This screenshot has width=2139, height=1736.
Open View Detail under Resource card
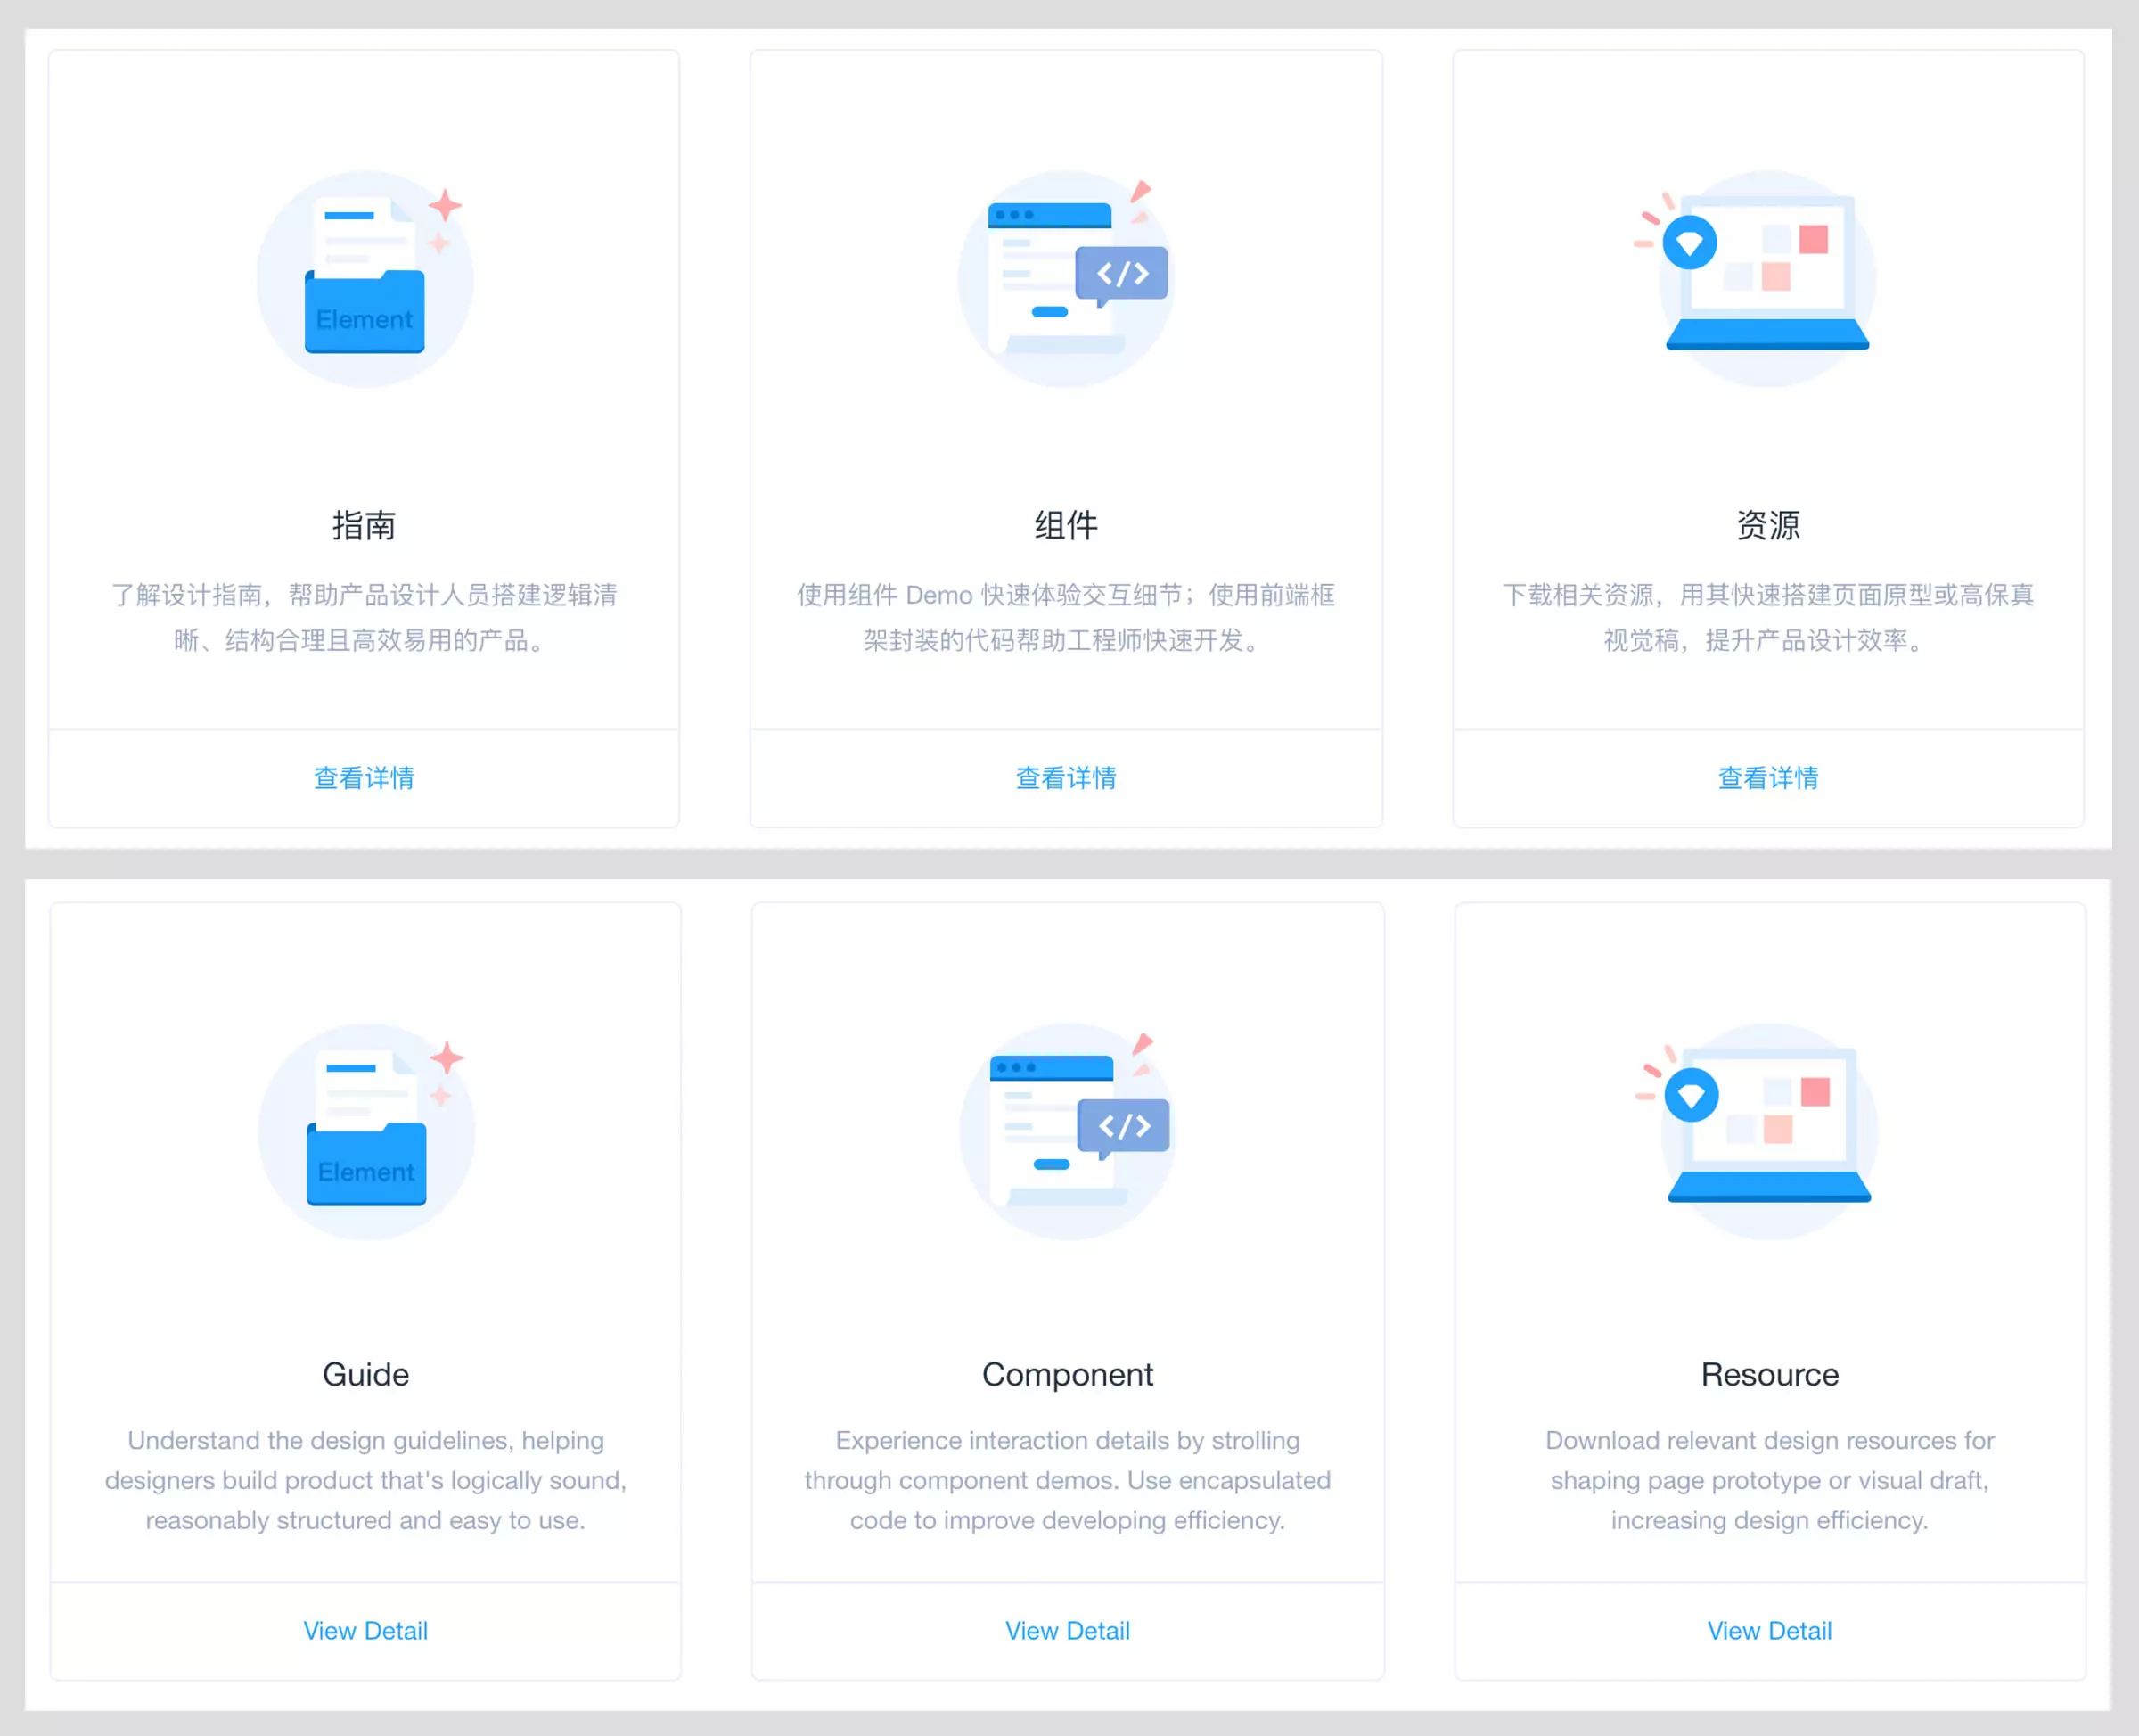pos(1770,1631)
